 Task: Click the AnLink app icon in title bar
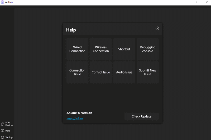(x=2, y=2)
